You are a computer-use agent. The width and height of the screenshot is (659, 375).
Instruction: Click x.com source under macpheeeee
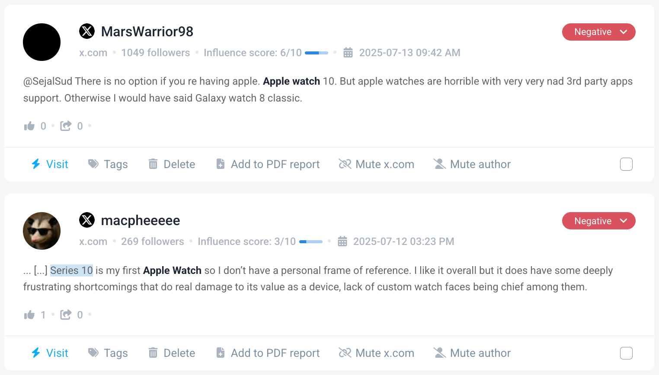pos(93,242)
